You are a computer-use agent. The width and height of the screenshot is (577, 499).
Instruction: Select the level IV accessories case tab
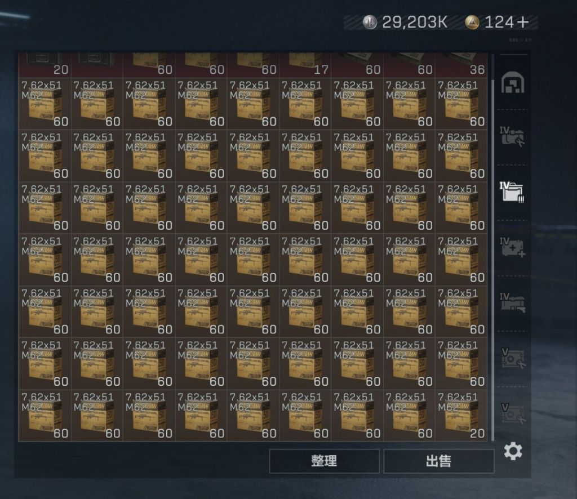512,137
